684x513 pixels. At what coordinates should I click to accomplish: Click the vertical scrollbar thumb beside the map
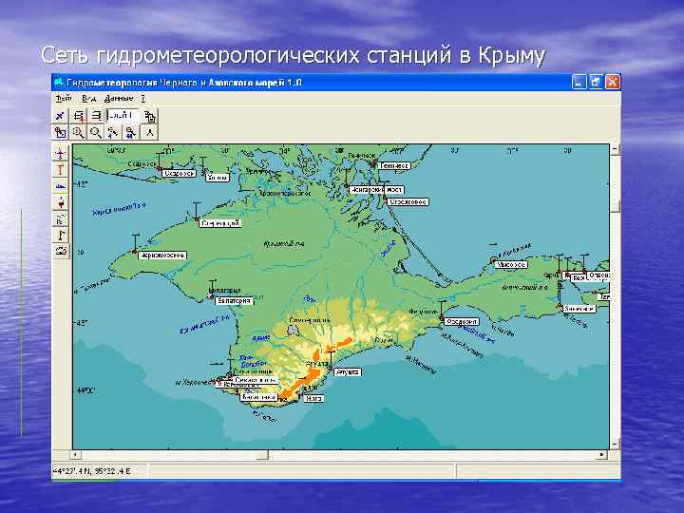click(x=615, y=205)
